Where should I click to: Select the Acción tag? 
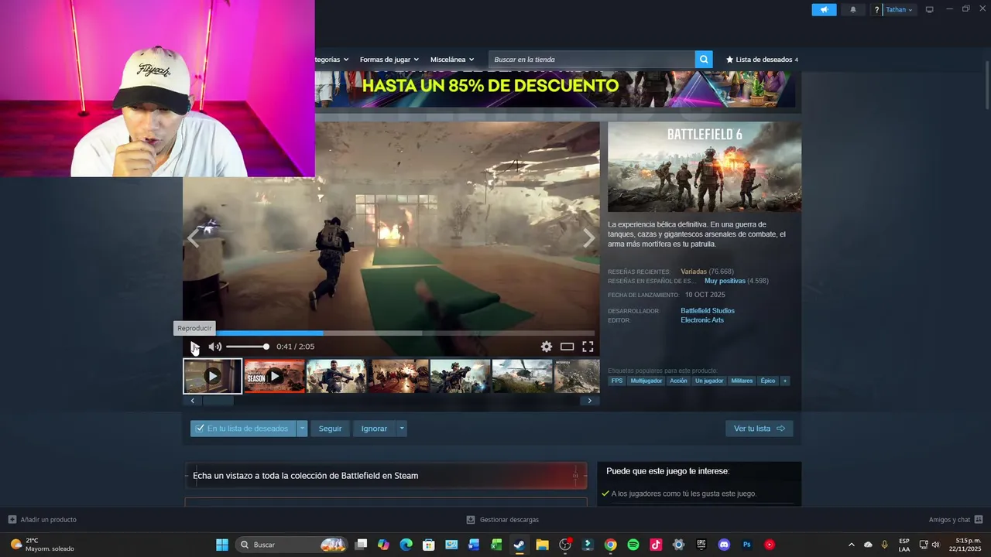(678, 381)
